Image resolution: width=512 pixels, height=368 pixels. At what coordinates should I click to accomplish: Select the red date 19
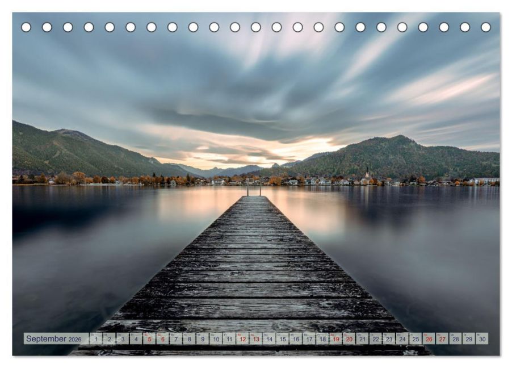tap(335, 339)
